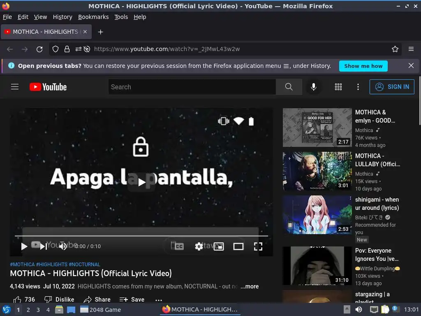
Task: Go to the YouTube home logo
Action: pyautogui.click(x=48, y=87)
